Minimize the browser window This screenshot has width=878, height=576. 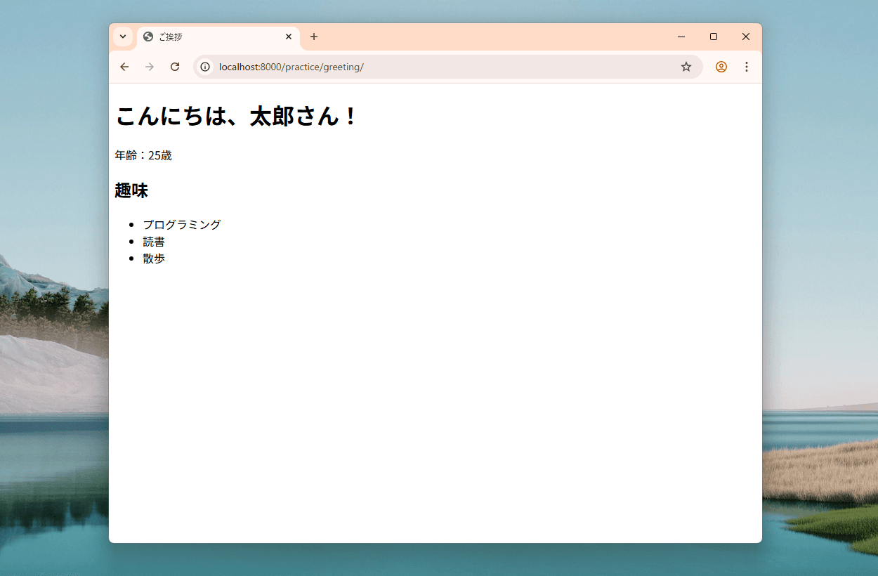click(681, 37)
